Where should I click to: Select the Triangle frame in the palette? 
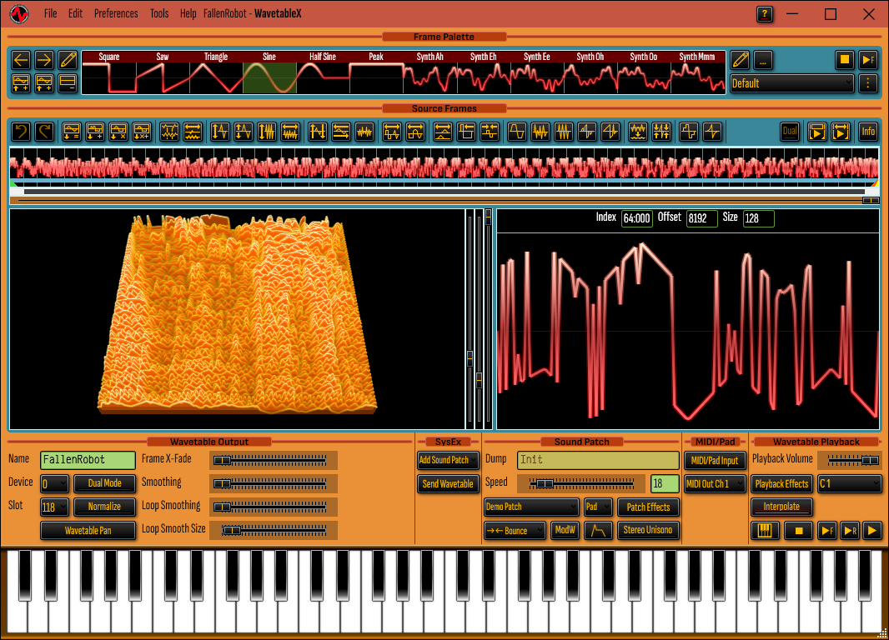[216, 72]
